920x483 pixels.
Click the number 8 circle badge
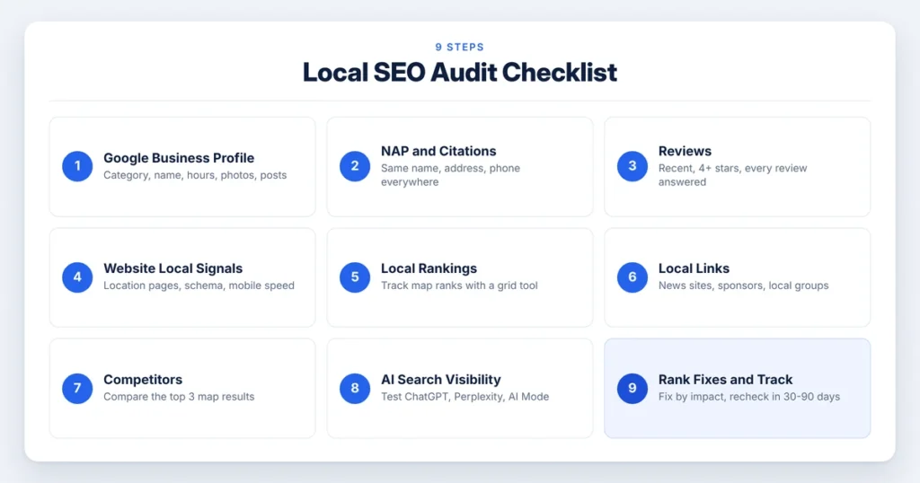355,388
